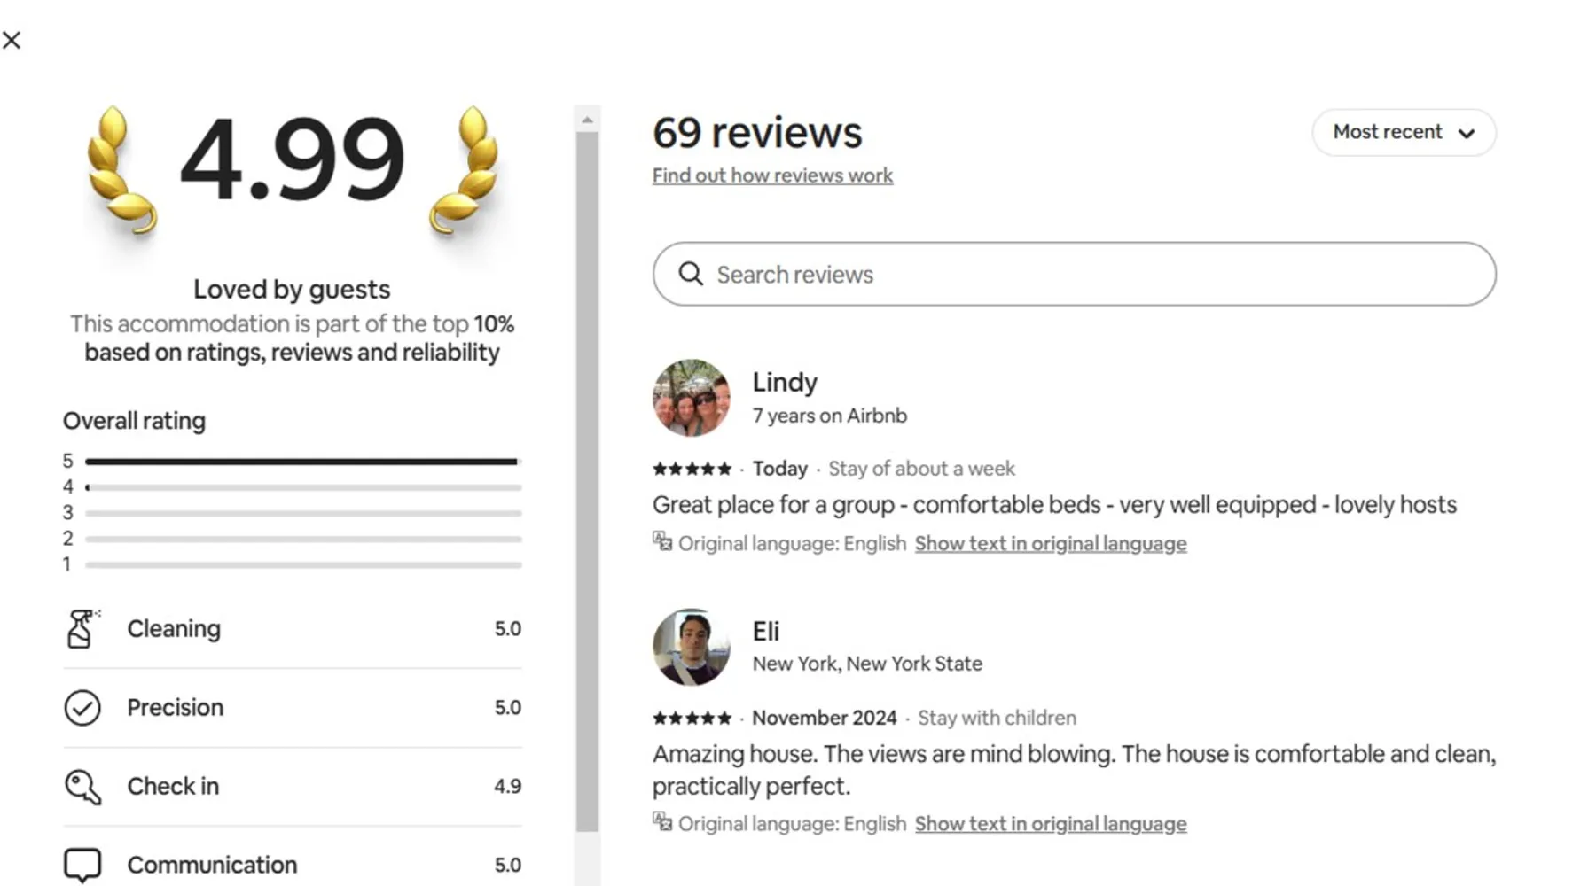Open Find out how reviews work link
This screenshot has height=886, width=1596.
tap(772, 175)
